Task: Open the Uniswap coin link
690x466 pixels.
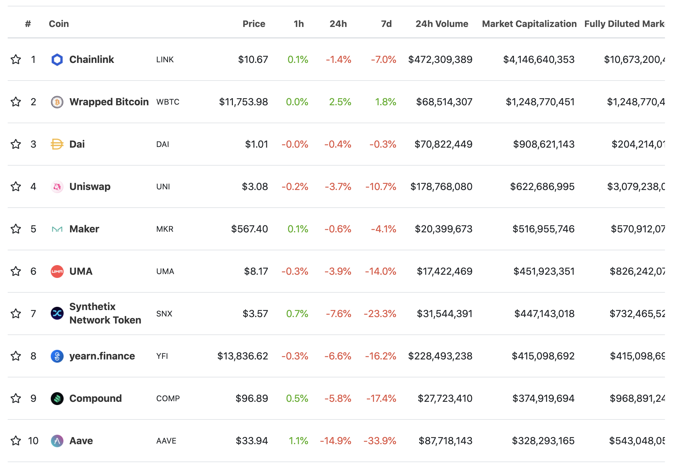Action: pos(90,186)
